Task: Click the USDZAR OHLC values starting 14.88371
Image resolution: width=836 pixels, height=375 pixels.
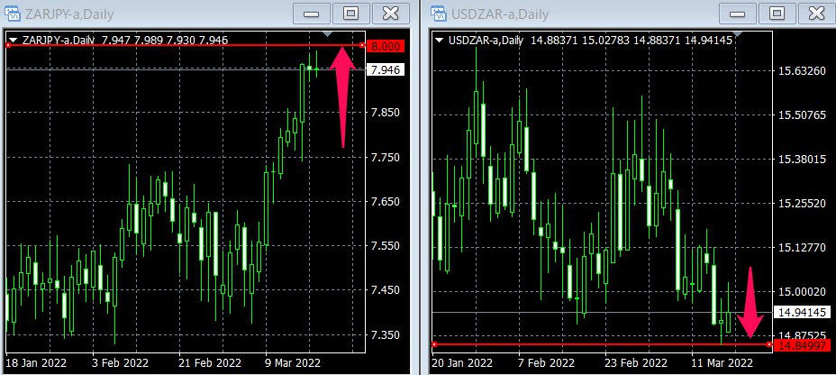Action: 632,40
